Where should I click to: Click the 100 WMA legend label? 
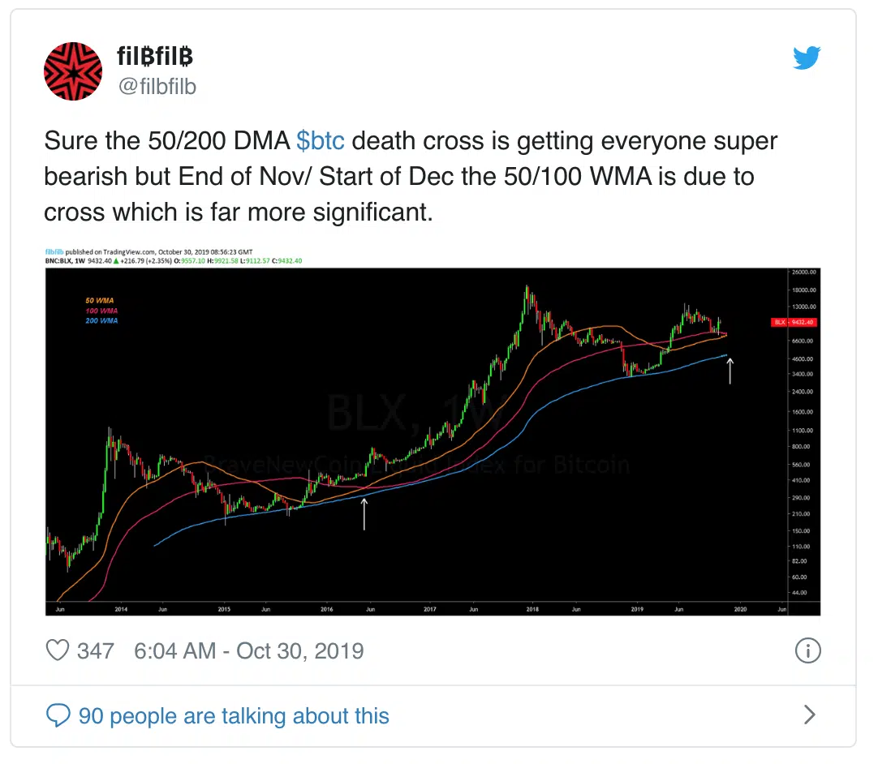point(101,311)
